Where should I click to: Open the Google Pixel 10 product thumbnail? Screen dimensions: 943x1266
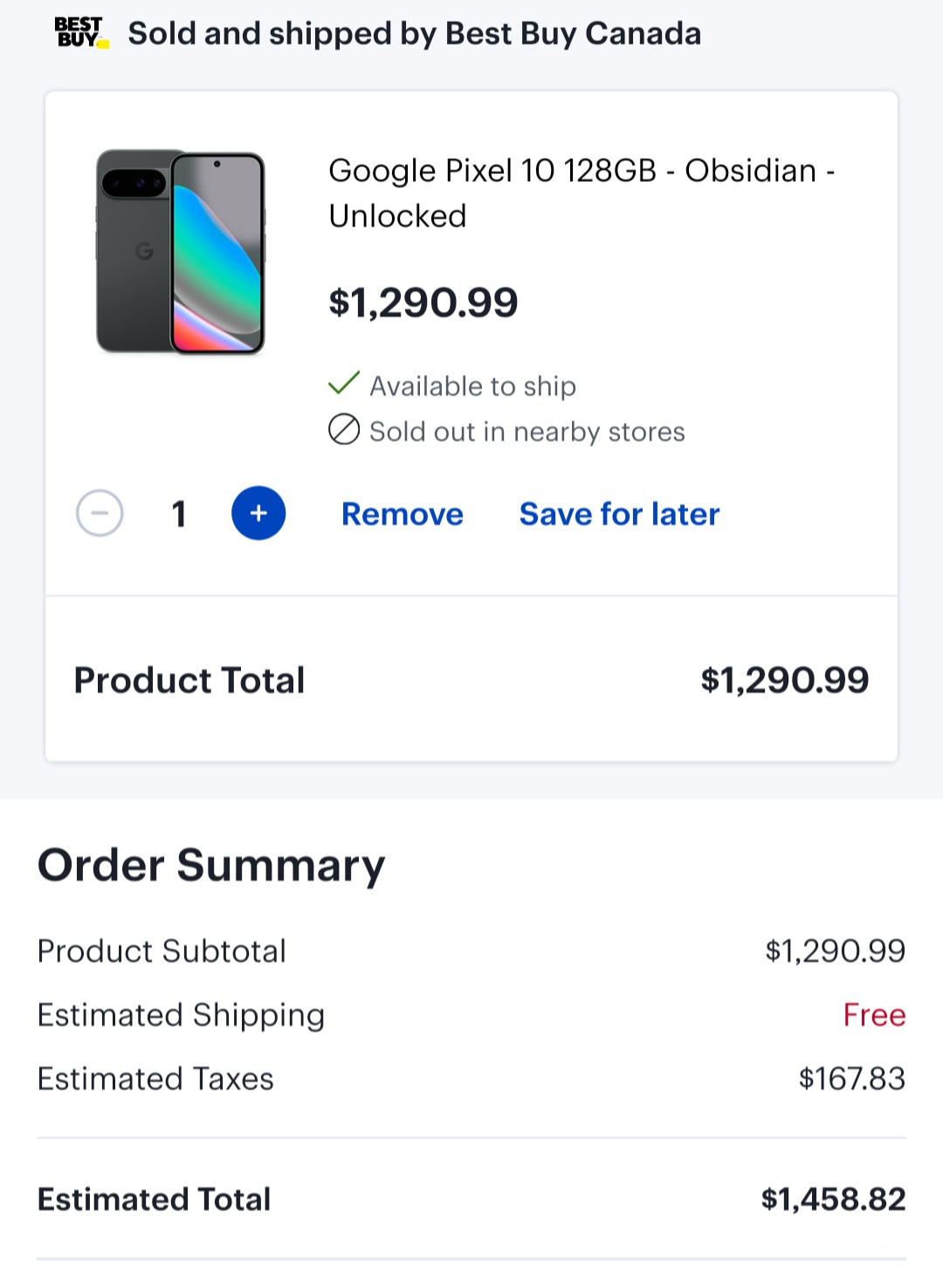click(181, 252)
